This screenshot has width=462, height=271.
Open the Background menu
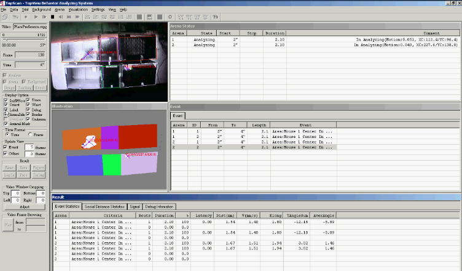(41, 10)
